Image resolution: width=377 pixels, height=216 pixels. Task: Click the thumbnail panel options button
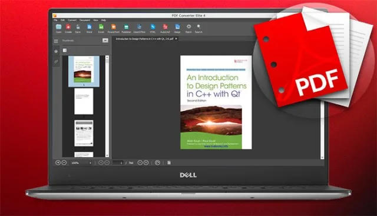coord(105,41)
